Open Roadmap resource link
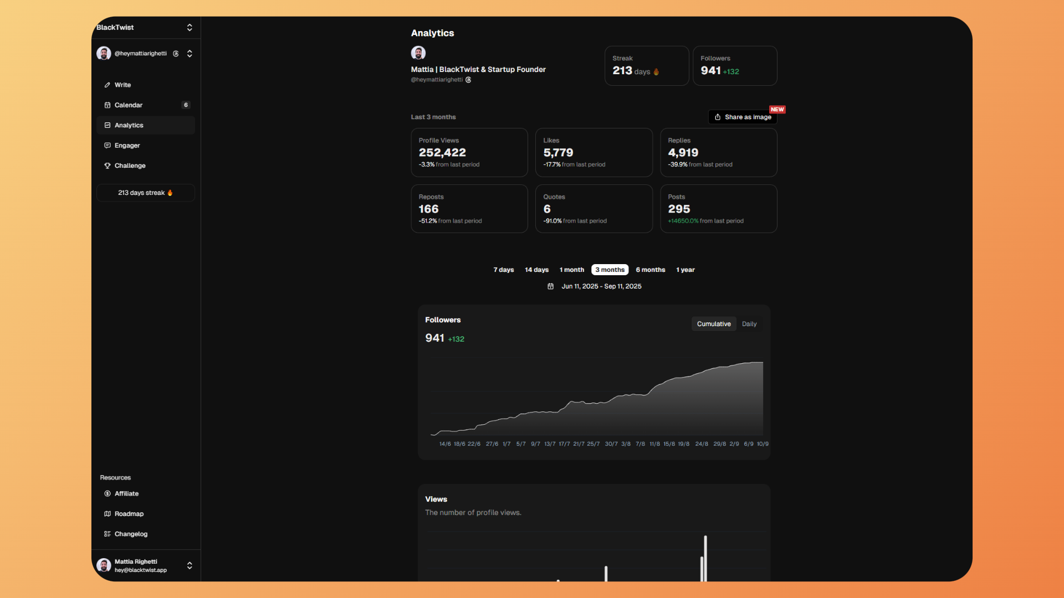Screen dimensions: 1064x598 (146, 514)
